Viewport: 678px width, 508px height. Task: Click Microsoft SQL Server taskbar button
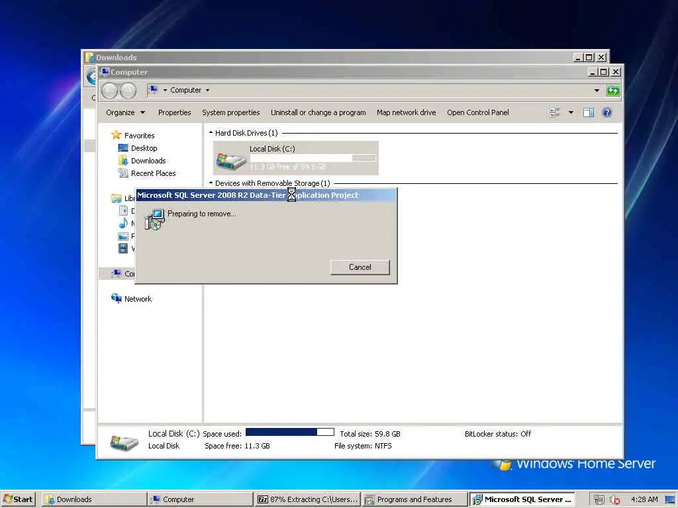[522, 499]
